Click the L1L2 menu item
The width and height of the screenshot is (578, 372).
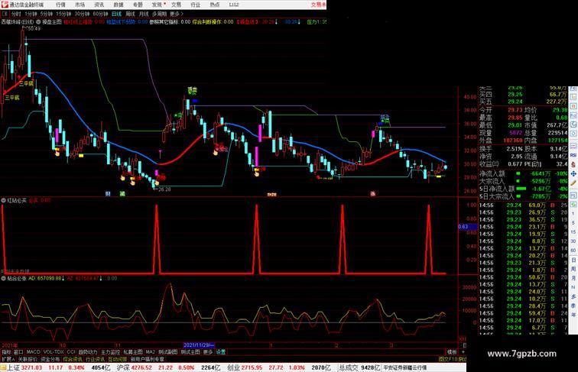(234, 5)
